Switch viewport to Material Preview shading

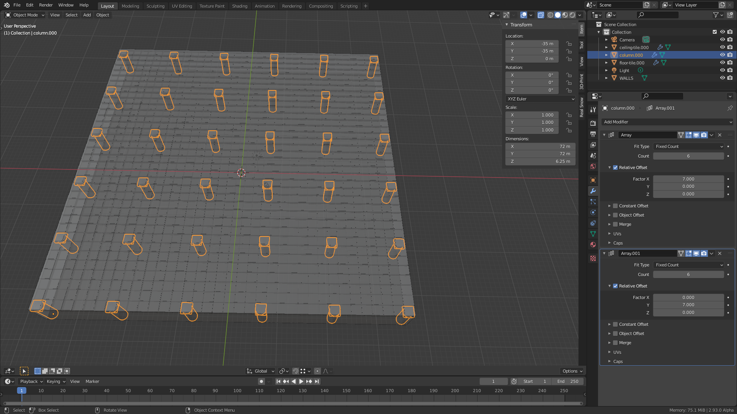click(565, 15)
